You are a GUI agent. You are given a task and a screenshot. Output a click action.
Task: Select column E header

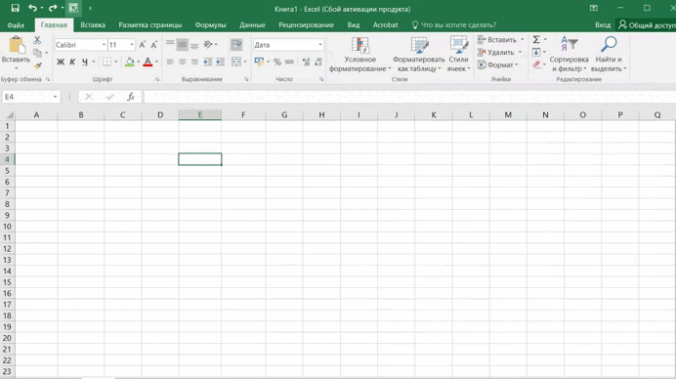200,114
